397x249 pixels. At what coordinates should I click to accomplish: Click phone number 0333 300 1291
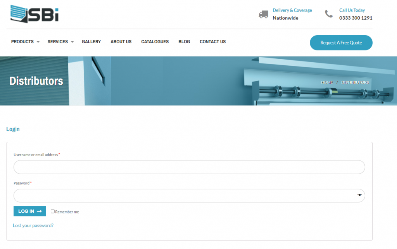[356, 18]
